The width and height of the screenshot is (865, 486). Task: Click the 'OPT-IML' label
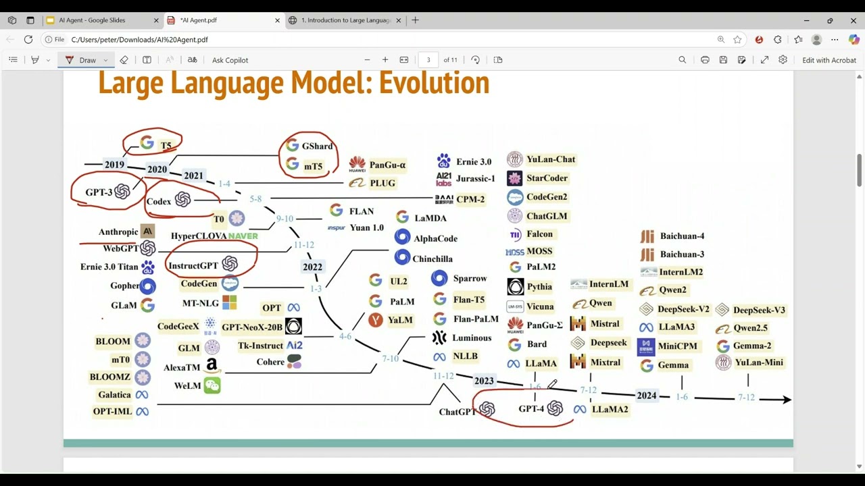pos(112,411)
